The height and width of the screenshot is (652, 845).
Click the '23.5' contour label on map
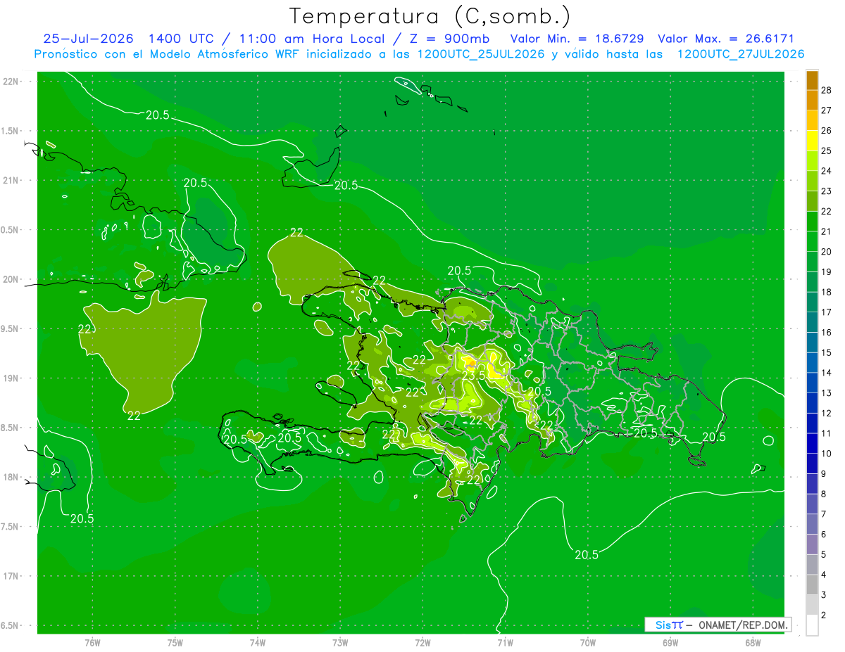[x=473, y=376]
